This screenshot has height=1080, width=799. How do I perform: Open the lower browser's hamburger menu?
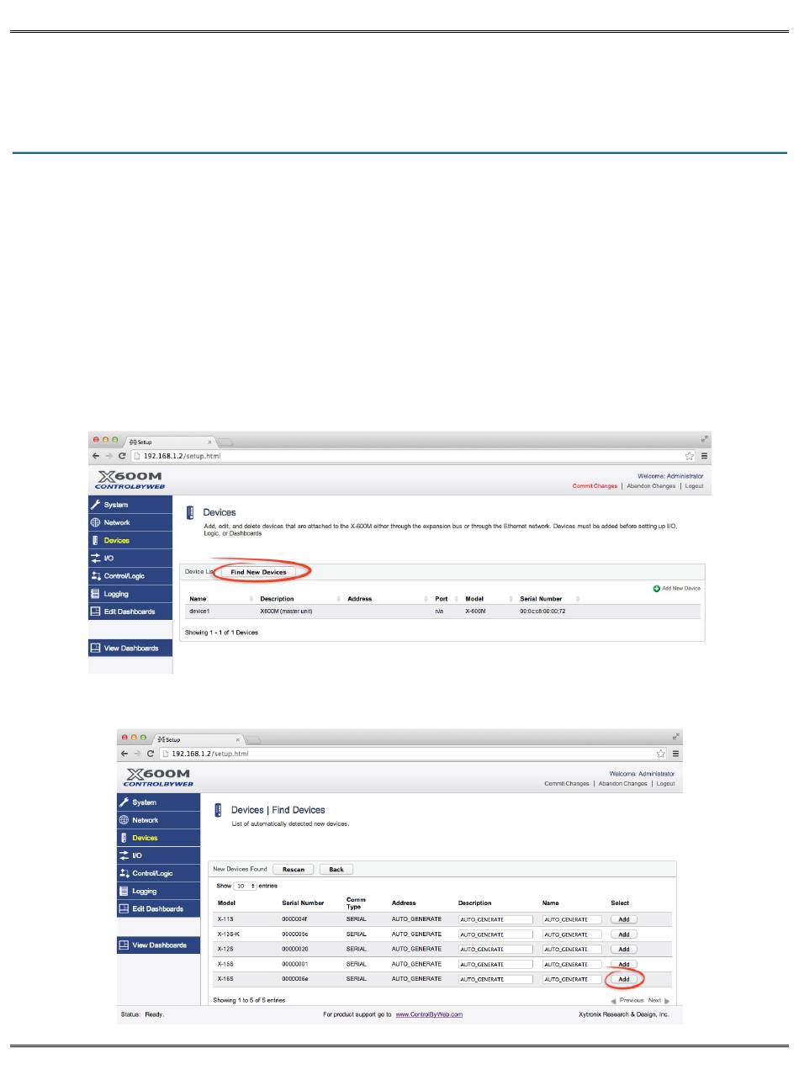point(675,754)
